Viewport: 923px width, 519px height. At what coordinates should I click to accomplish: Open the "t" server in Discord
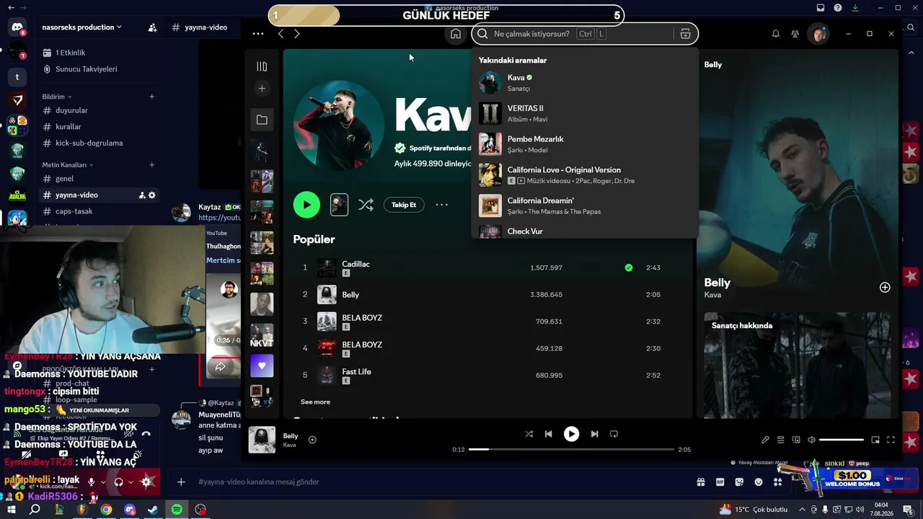17,76
